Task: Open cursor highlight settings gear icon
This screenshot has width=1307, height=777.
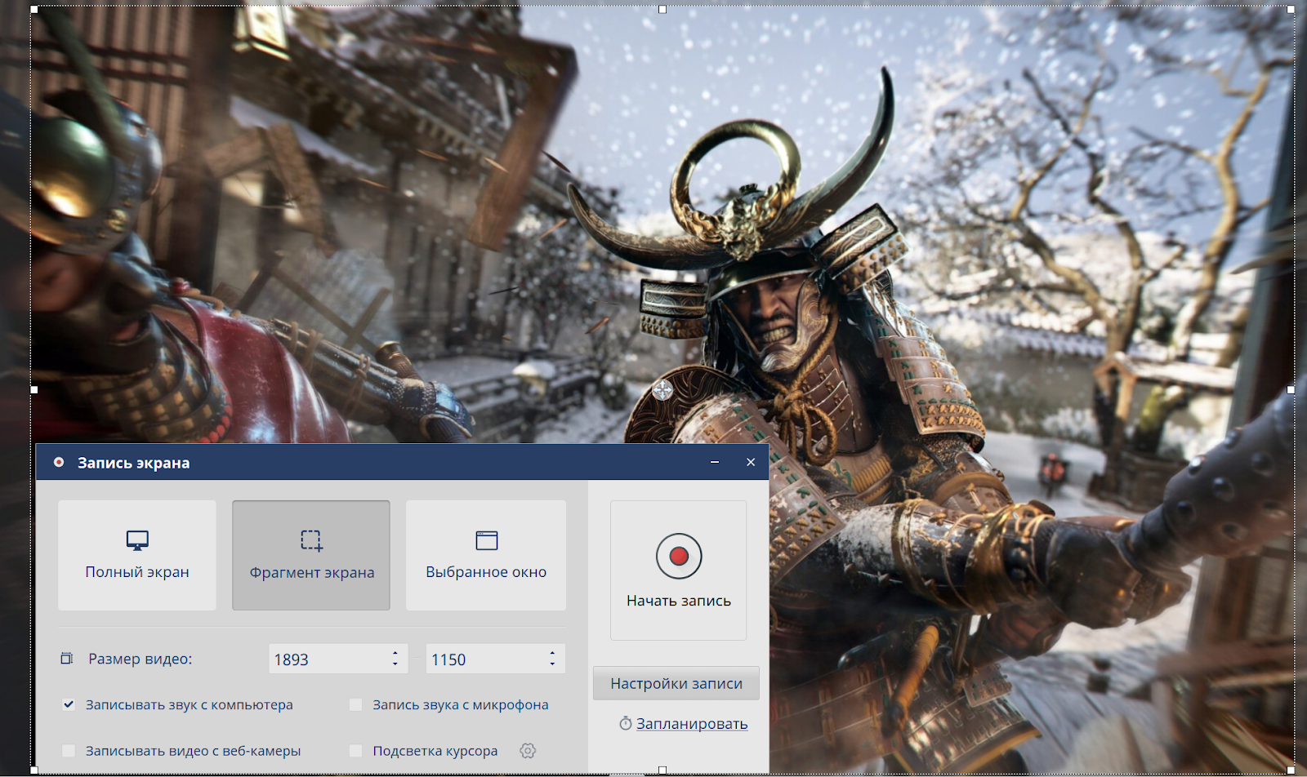Action: point(528,750)
